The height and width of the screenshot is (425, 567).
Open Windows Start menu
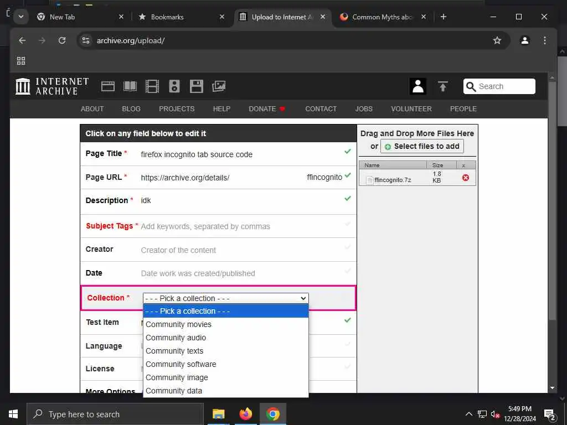tap(13, 414)
